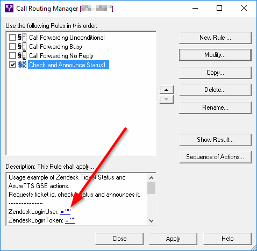
Task: Click the rule icon beside Call Forwarding Busy
Action: coord(22,47)
